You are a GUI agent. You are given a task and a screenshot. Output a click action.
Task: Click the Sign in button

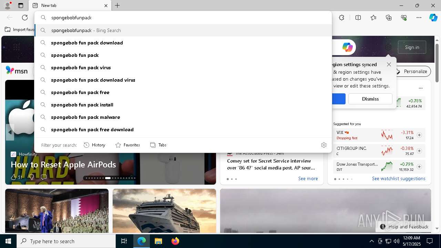coord(412,47)
